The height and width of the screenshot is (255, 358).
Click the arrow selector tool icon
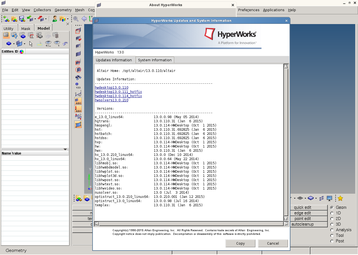[x=31, y=44]
